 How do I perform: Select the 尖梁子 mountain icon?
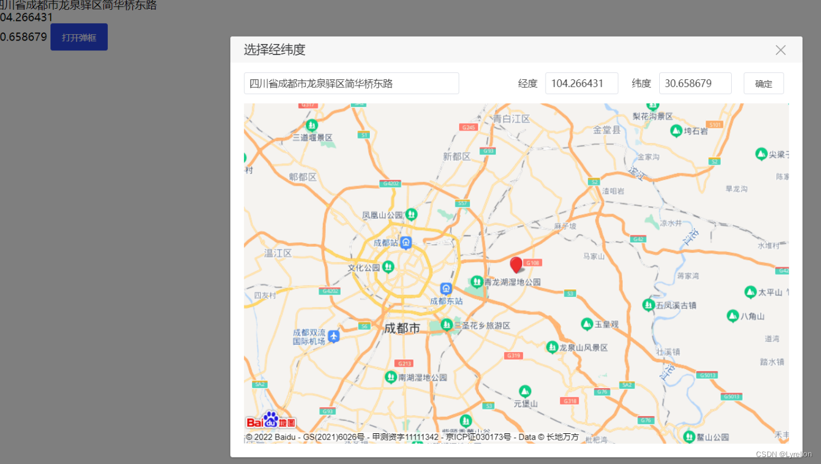761,154
